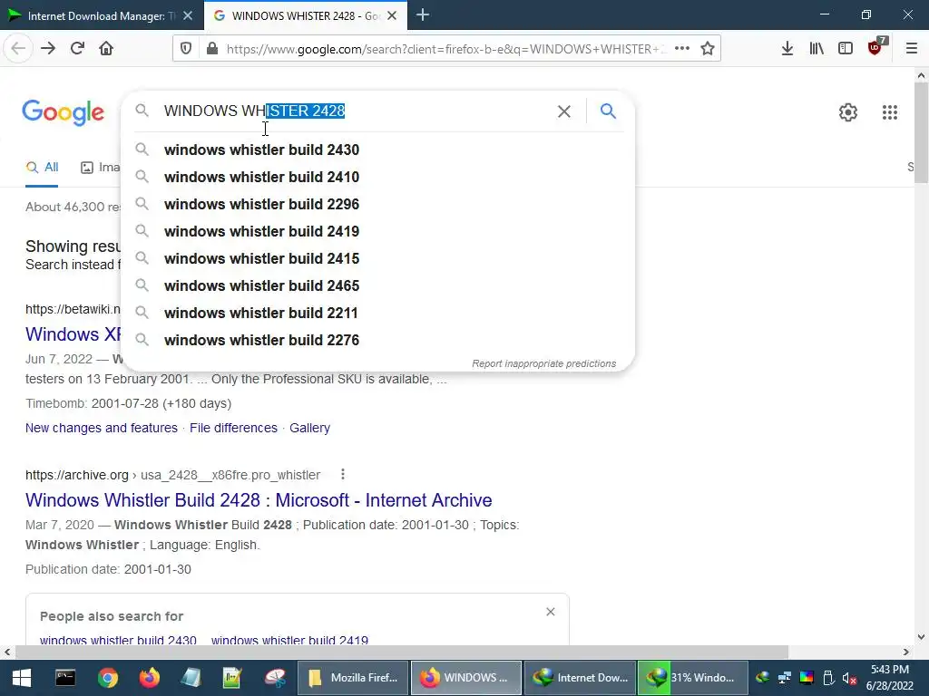The height and width of the screenshot is (696, 929).
Task: Clear the Google search box text
Action: point(564,111)
